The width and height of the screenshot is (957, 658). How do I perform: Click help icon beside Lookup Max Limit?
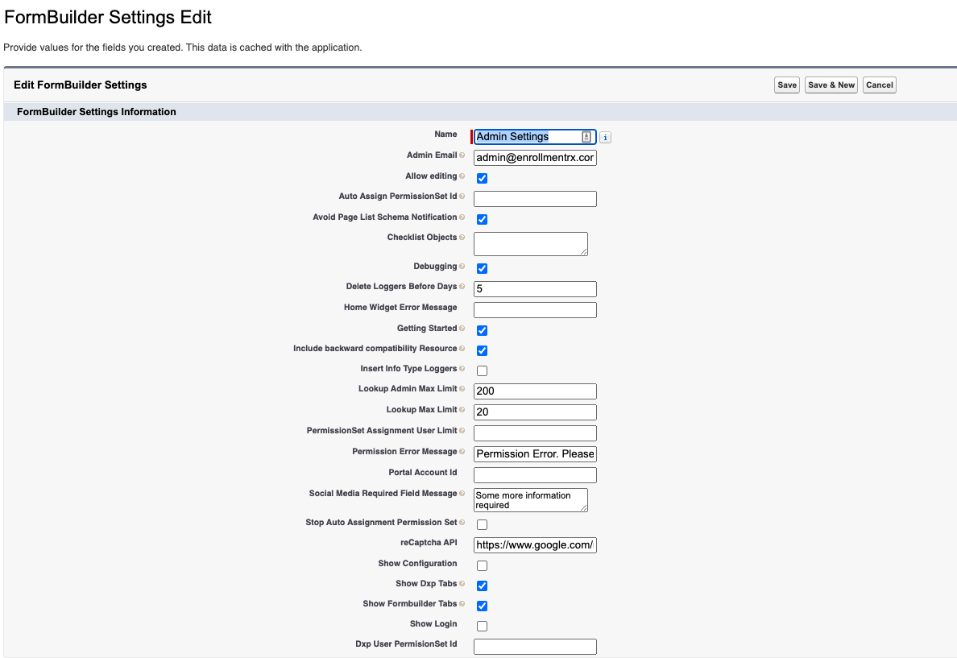point(462,410)
